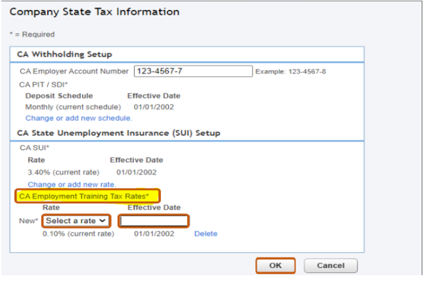Click the Company State Tax Information title
Image resolution: width=423 pixels, height=281 pixels.
[x=95, y=12]
